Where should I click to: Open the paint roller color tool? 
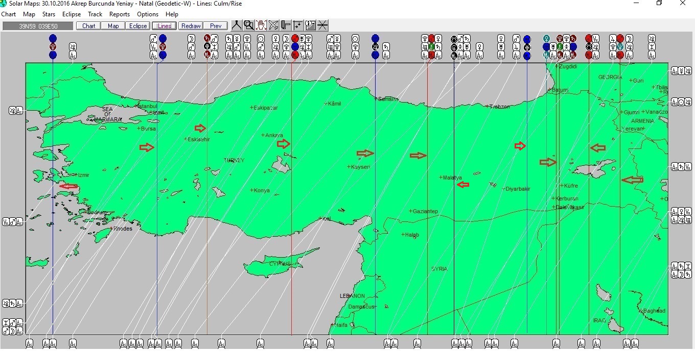pos(286,25)
